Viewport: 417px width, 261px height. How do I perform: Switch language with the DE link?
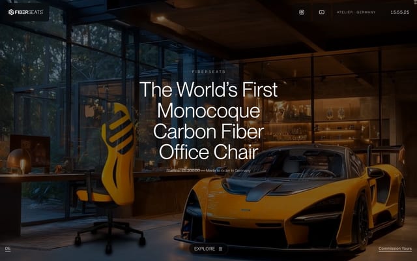(x=8, y=249)
